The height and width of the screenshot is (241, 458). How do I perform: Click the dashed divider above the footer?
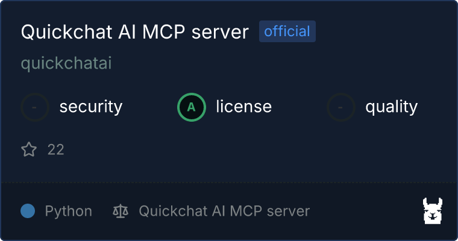[x=229, y=183]
